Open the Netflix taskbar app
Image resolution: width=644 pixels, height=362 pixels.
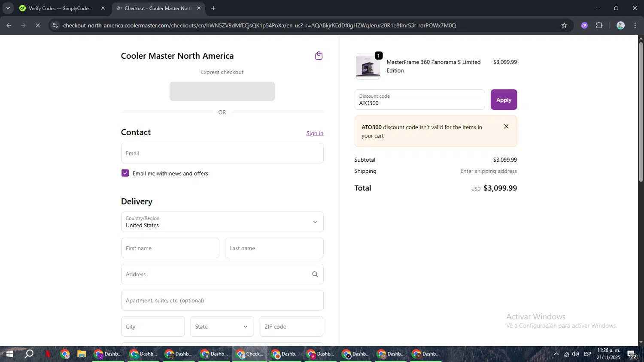(48, 354)
